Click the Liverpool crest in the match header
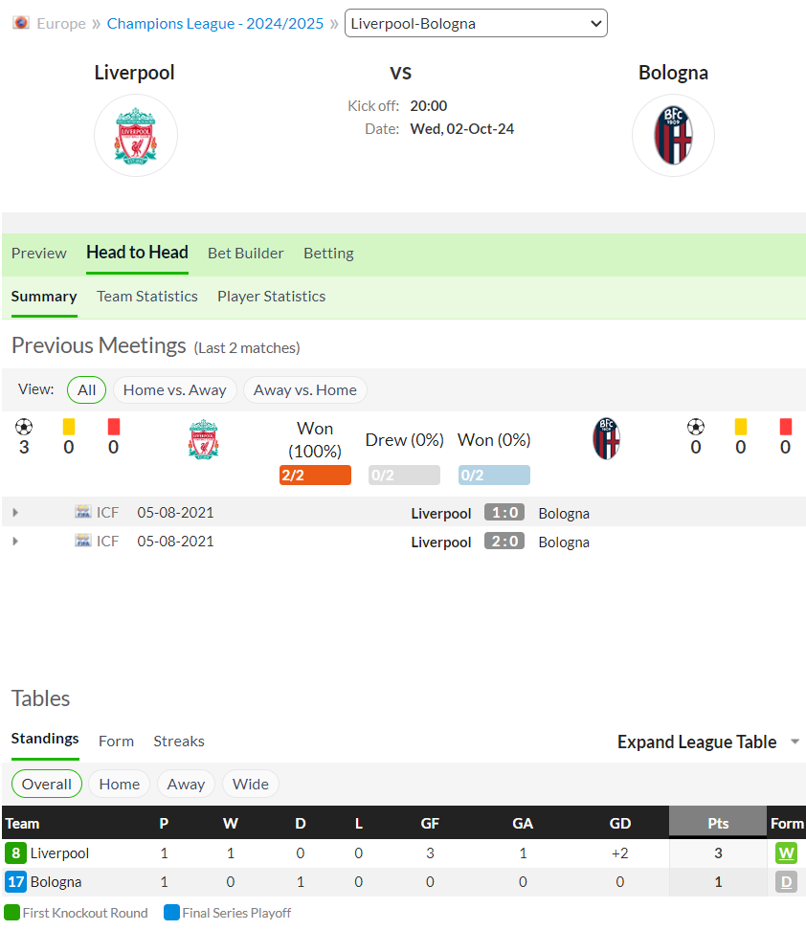 click(x=136, y=136)
